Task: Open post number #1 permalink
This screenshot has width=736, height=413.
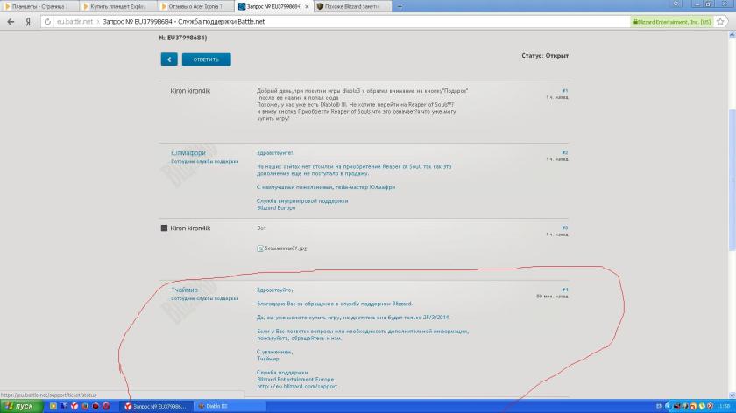Action: click(x=564, y=90)
